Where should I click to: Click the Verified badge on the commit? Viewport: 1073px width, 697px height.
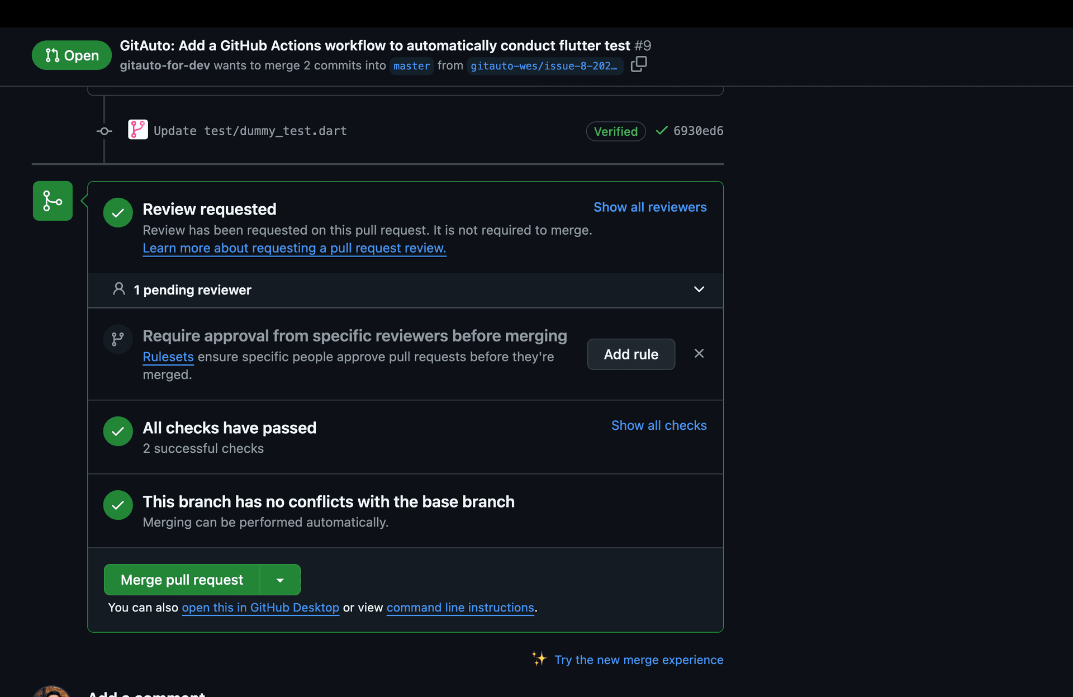(x=615, y=131)
